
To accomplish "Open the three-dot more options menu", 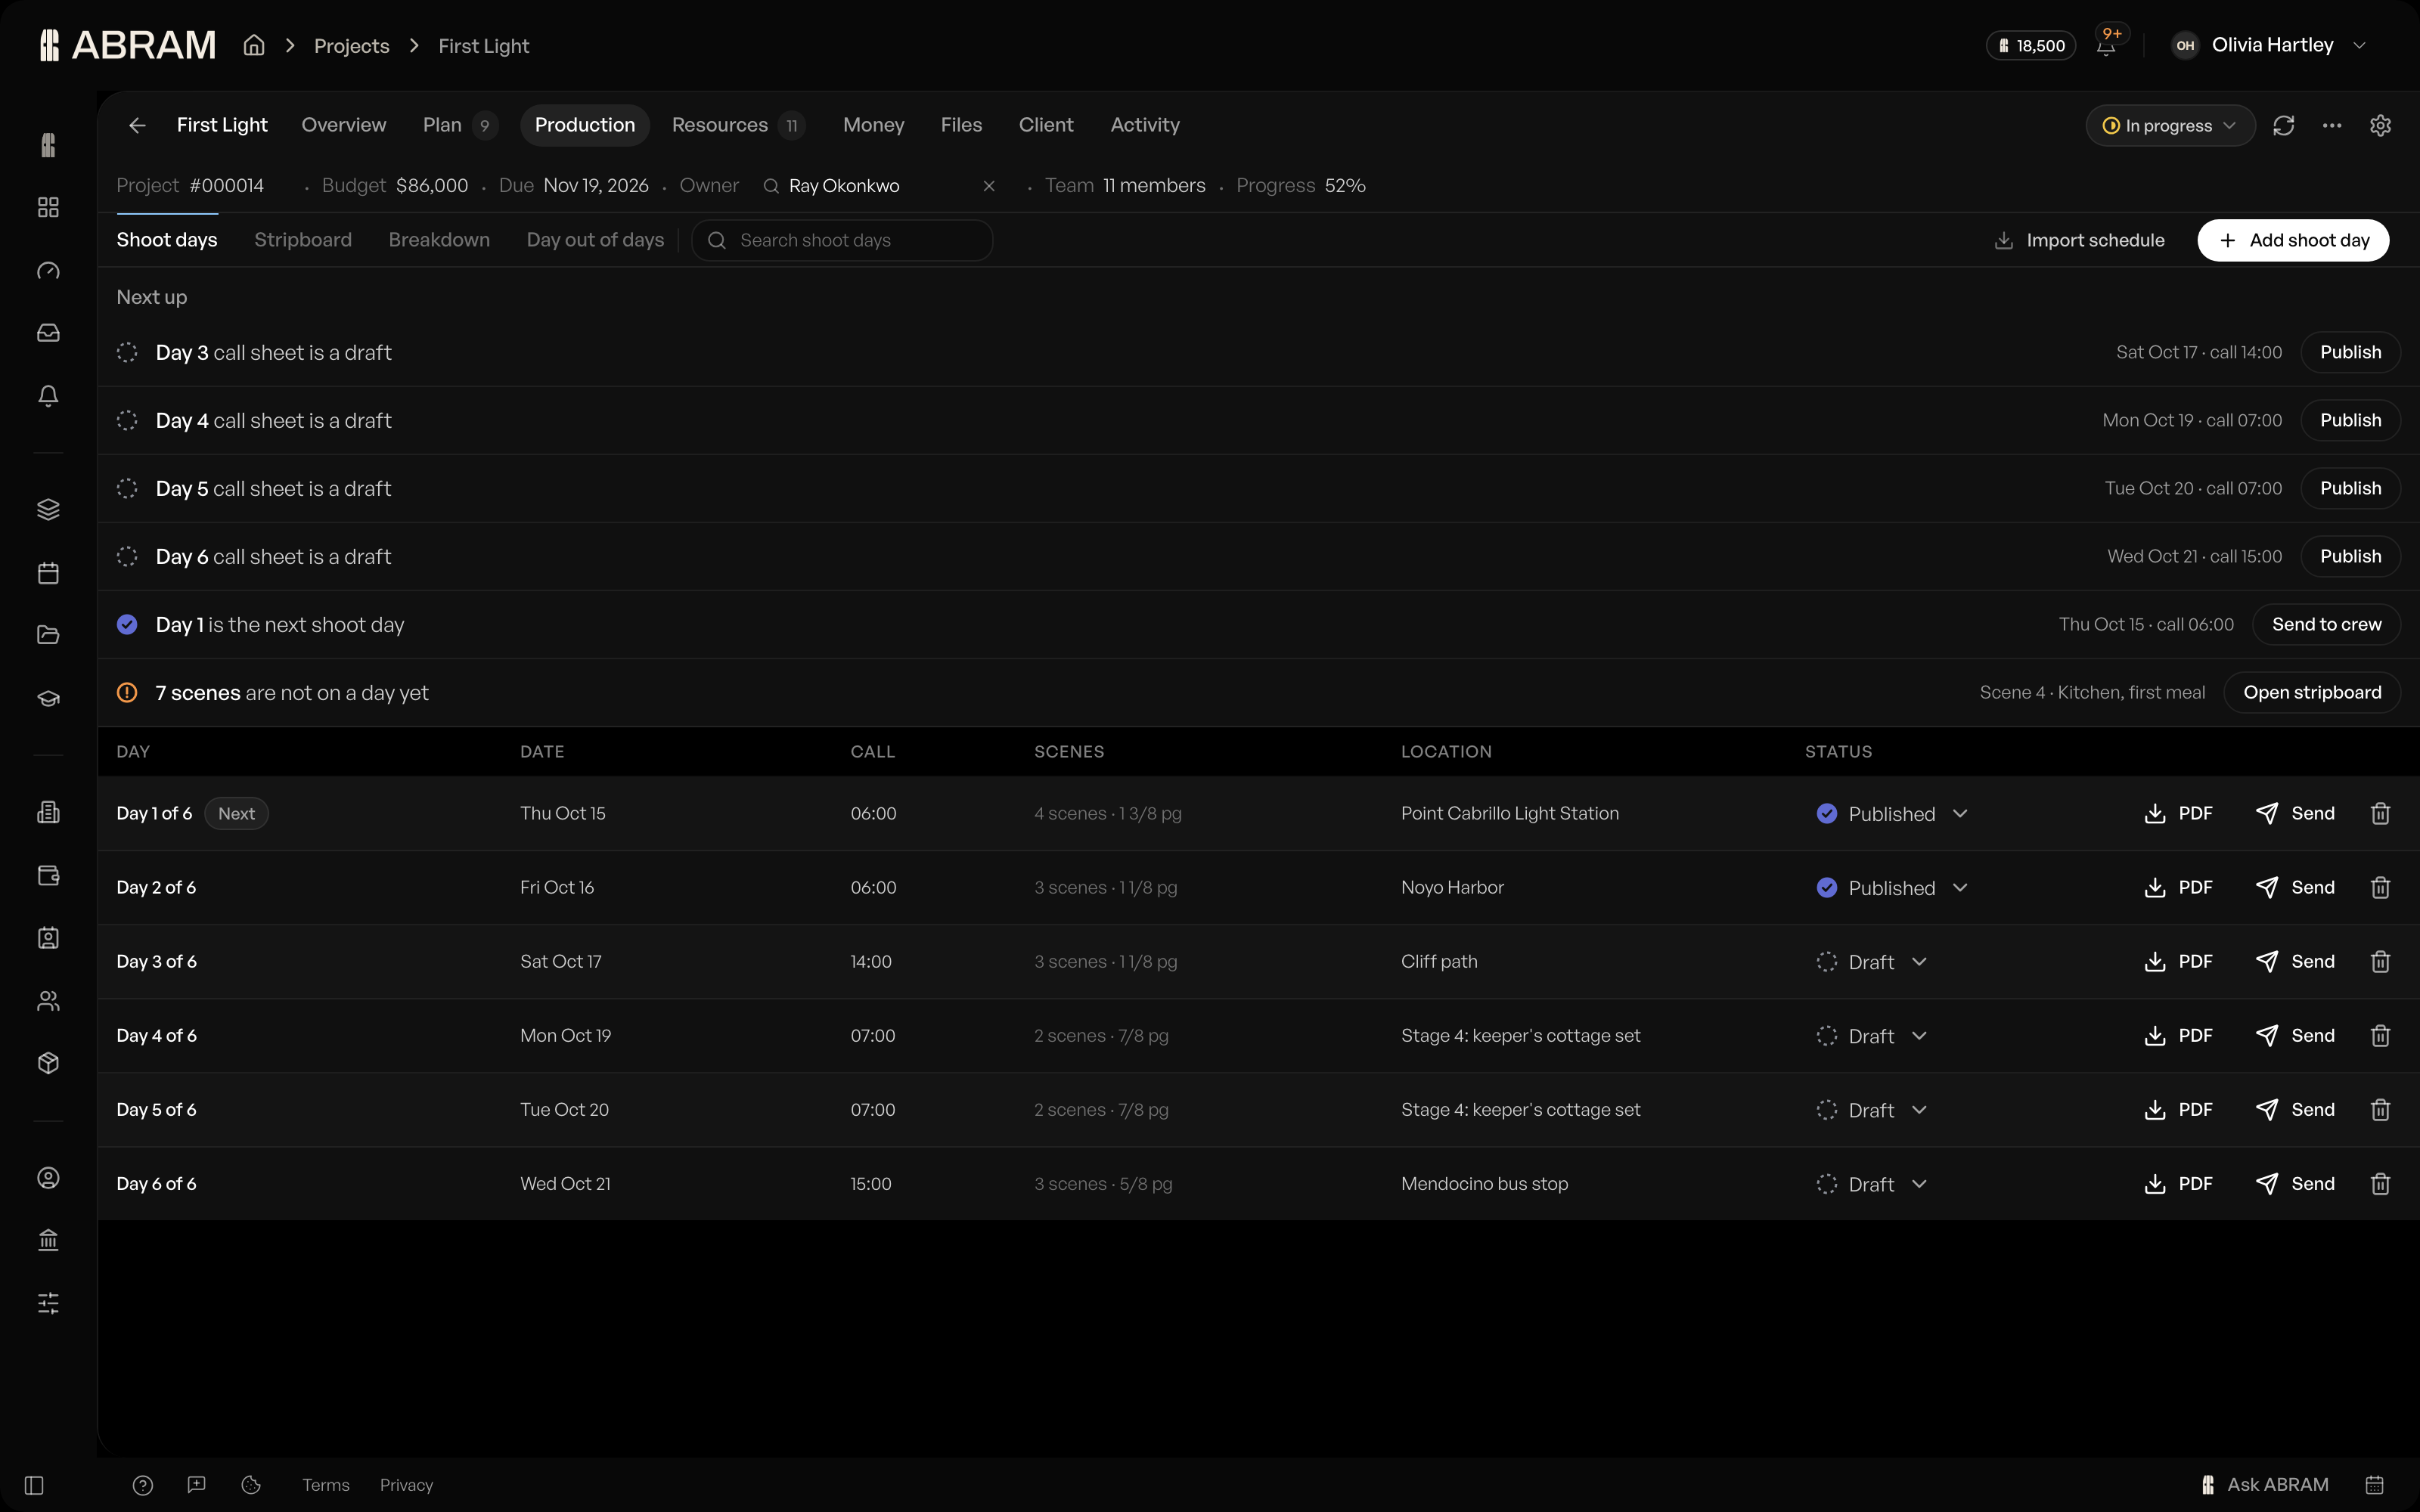I will pyautogui.click(x=2332, y=125).
